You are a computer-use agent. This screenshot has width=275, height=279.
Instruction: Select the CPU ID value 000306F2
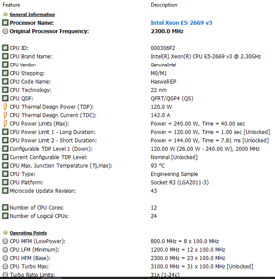(x=163, y=48)
